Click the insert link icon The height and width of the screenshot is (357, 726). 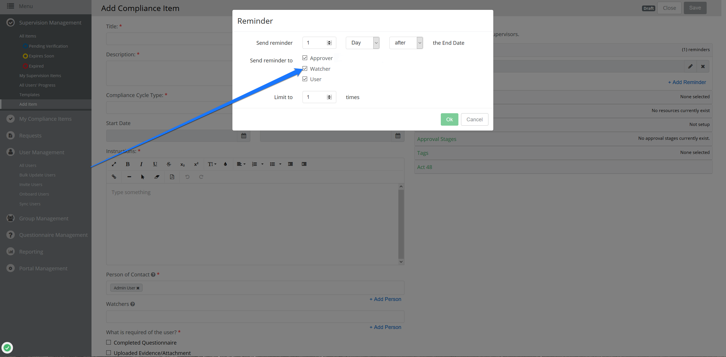[114, 177]
